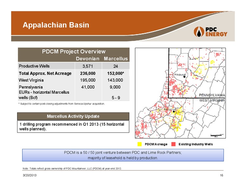The height and width of the screenshot is (190, 246).
Task: Click the 'Bridgeport' map label
Action: point(170,109)
